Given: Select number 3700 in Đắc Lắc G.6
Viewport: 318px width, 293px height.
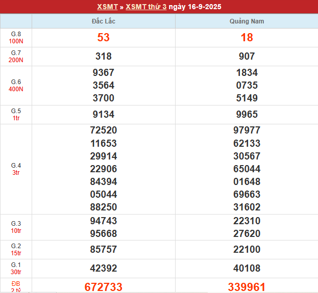Looking at the screenshot, I should click(104, 98).
